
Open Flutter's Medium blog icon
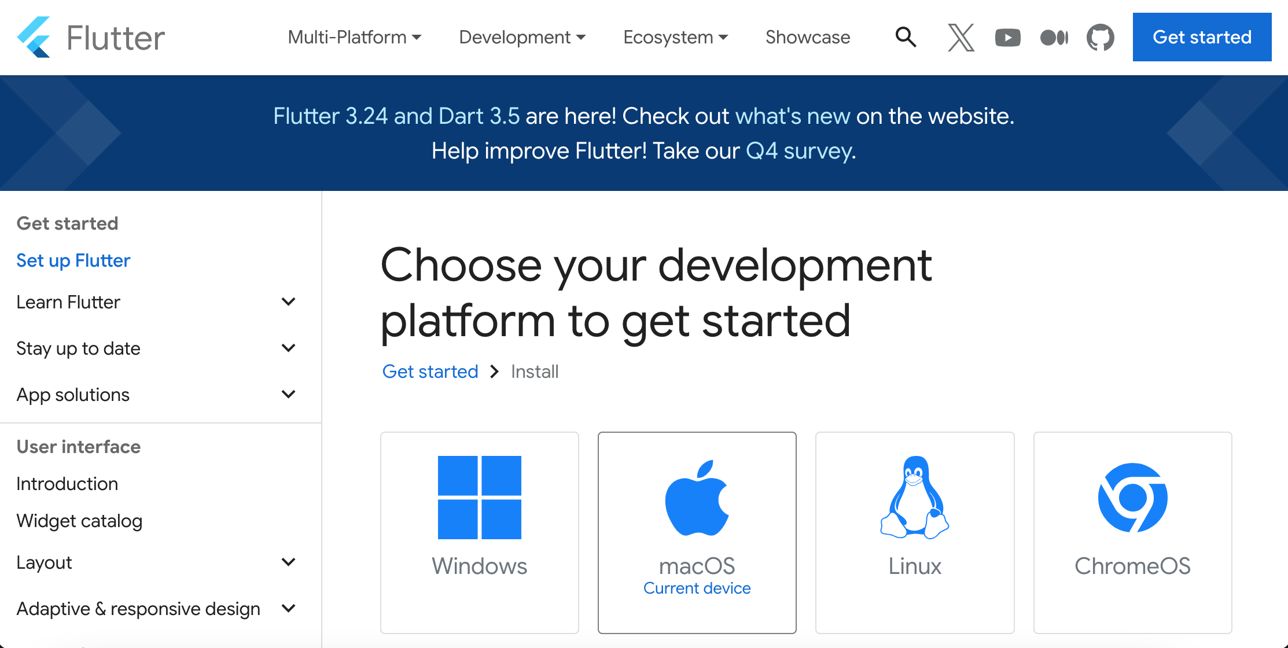click(1054, 38)
